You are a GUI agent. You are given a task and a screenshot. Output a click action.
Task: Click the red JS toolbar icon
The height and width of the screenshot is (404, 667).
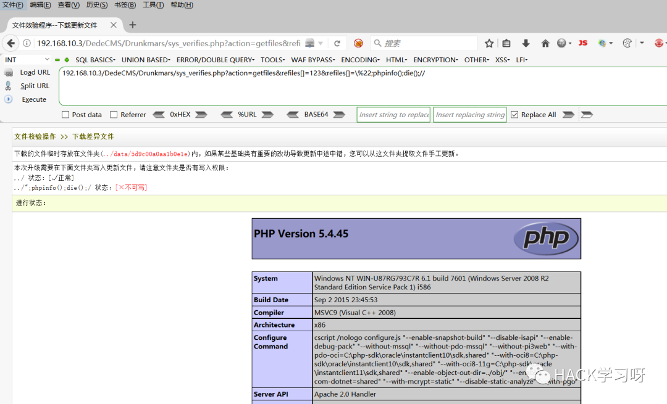[x=583, y=43]
